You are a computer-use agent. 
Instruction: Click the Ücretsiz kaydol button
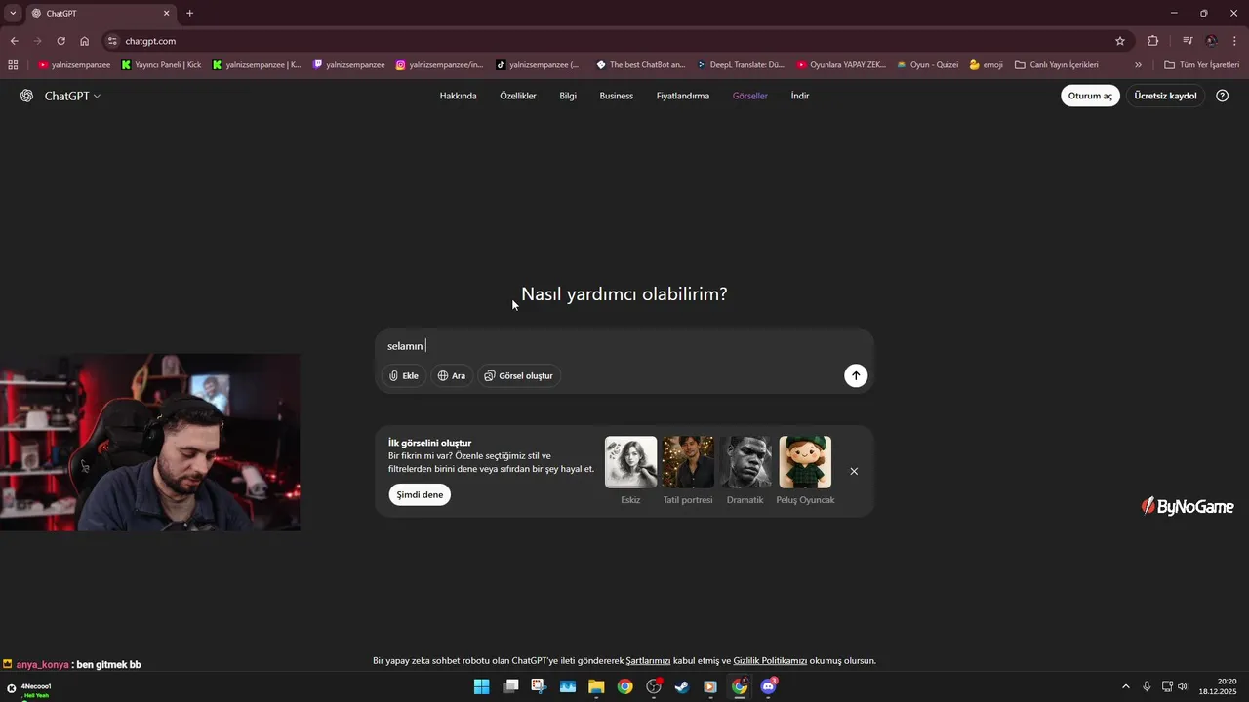(x=1165, y=96)
